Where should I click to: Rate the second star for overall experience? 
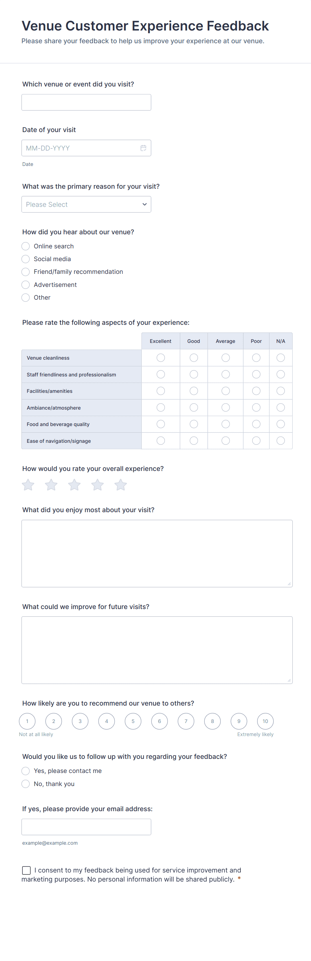[x=51, y=485]
